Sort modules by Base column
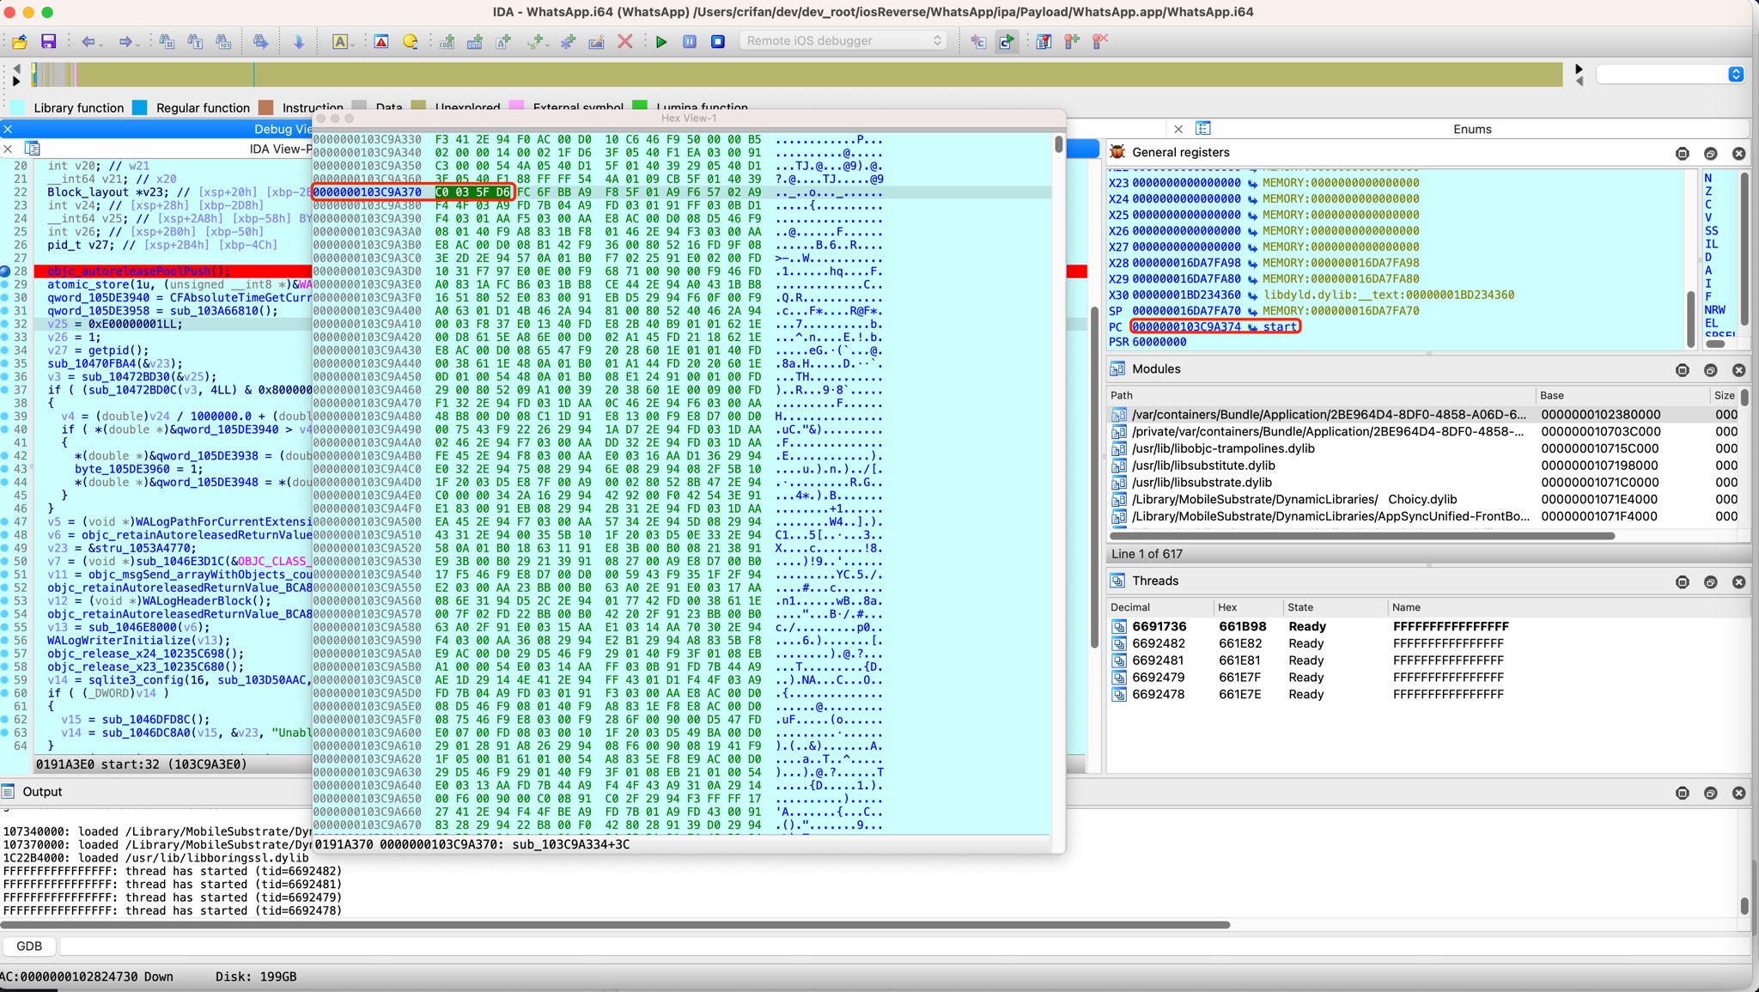This screenshot has height=992, width=1759. click(x=1622, y=395)
